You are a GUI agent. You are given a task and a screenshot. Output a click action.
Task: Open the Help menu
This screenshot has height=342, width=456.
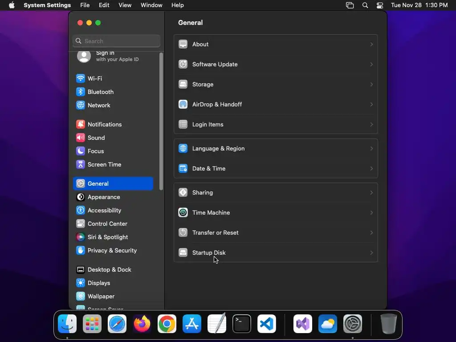tap(177, 5)
